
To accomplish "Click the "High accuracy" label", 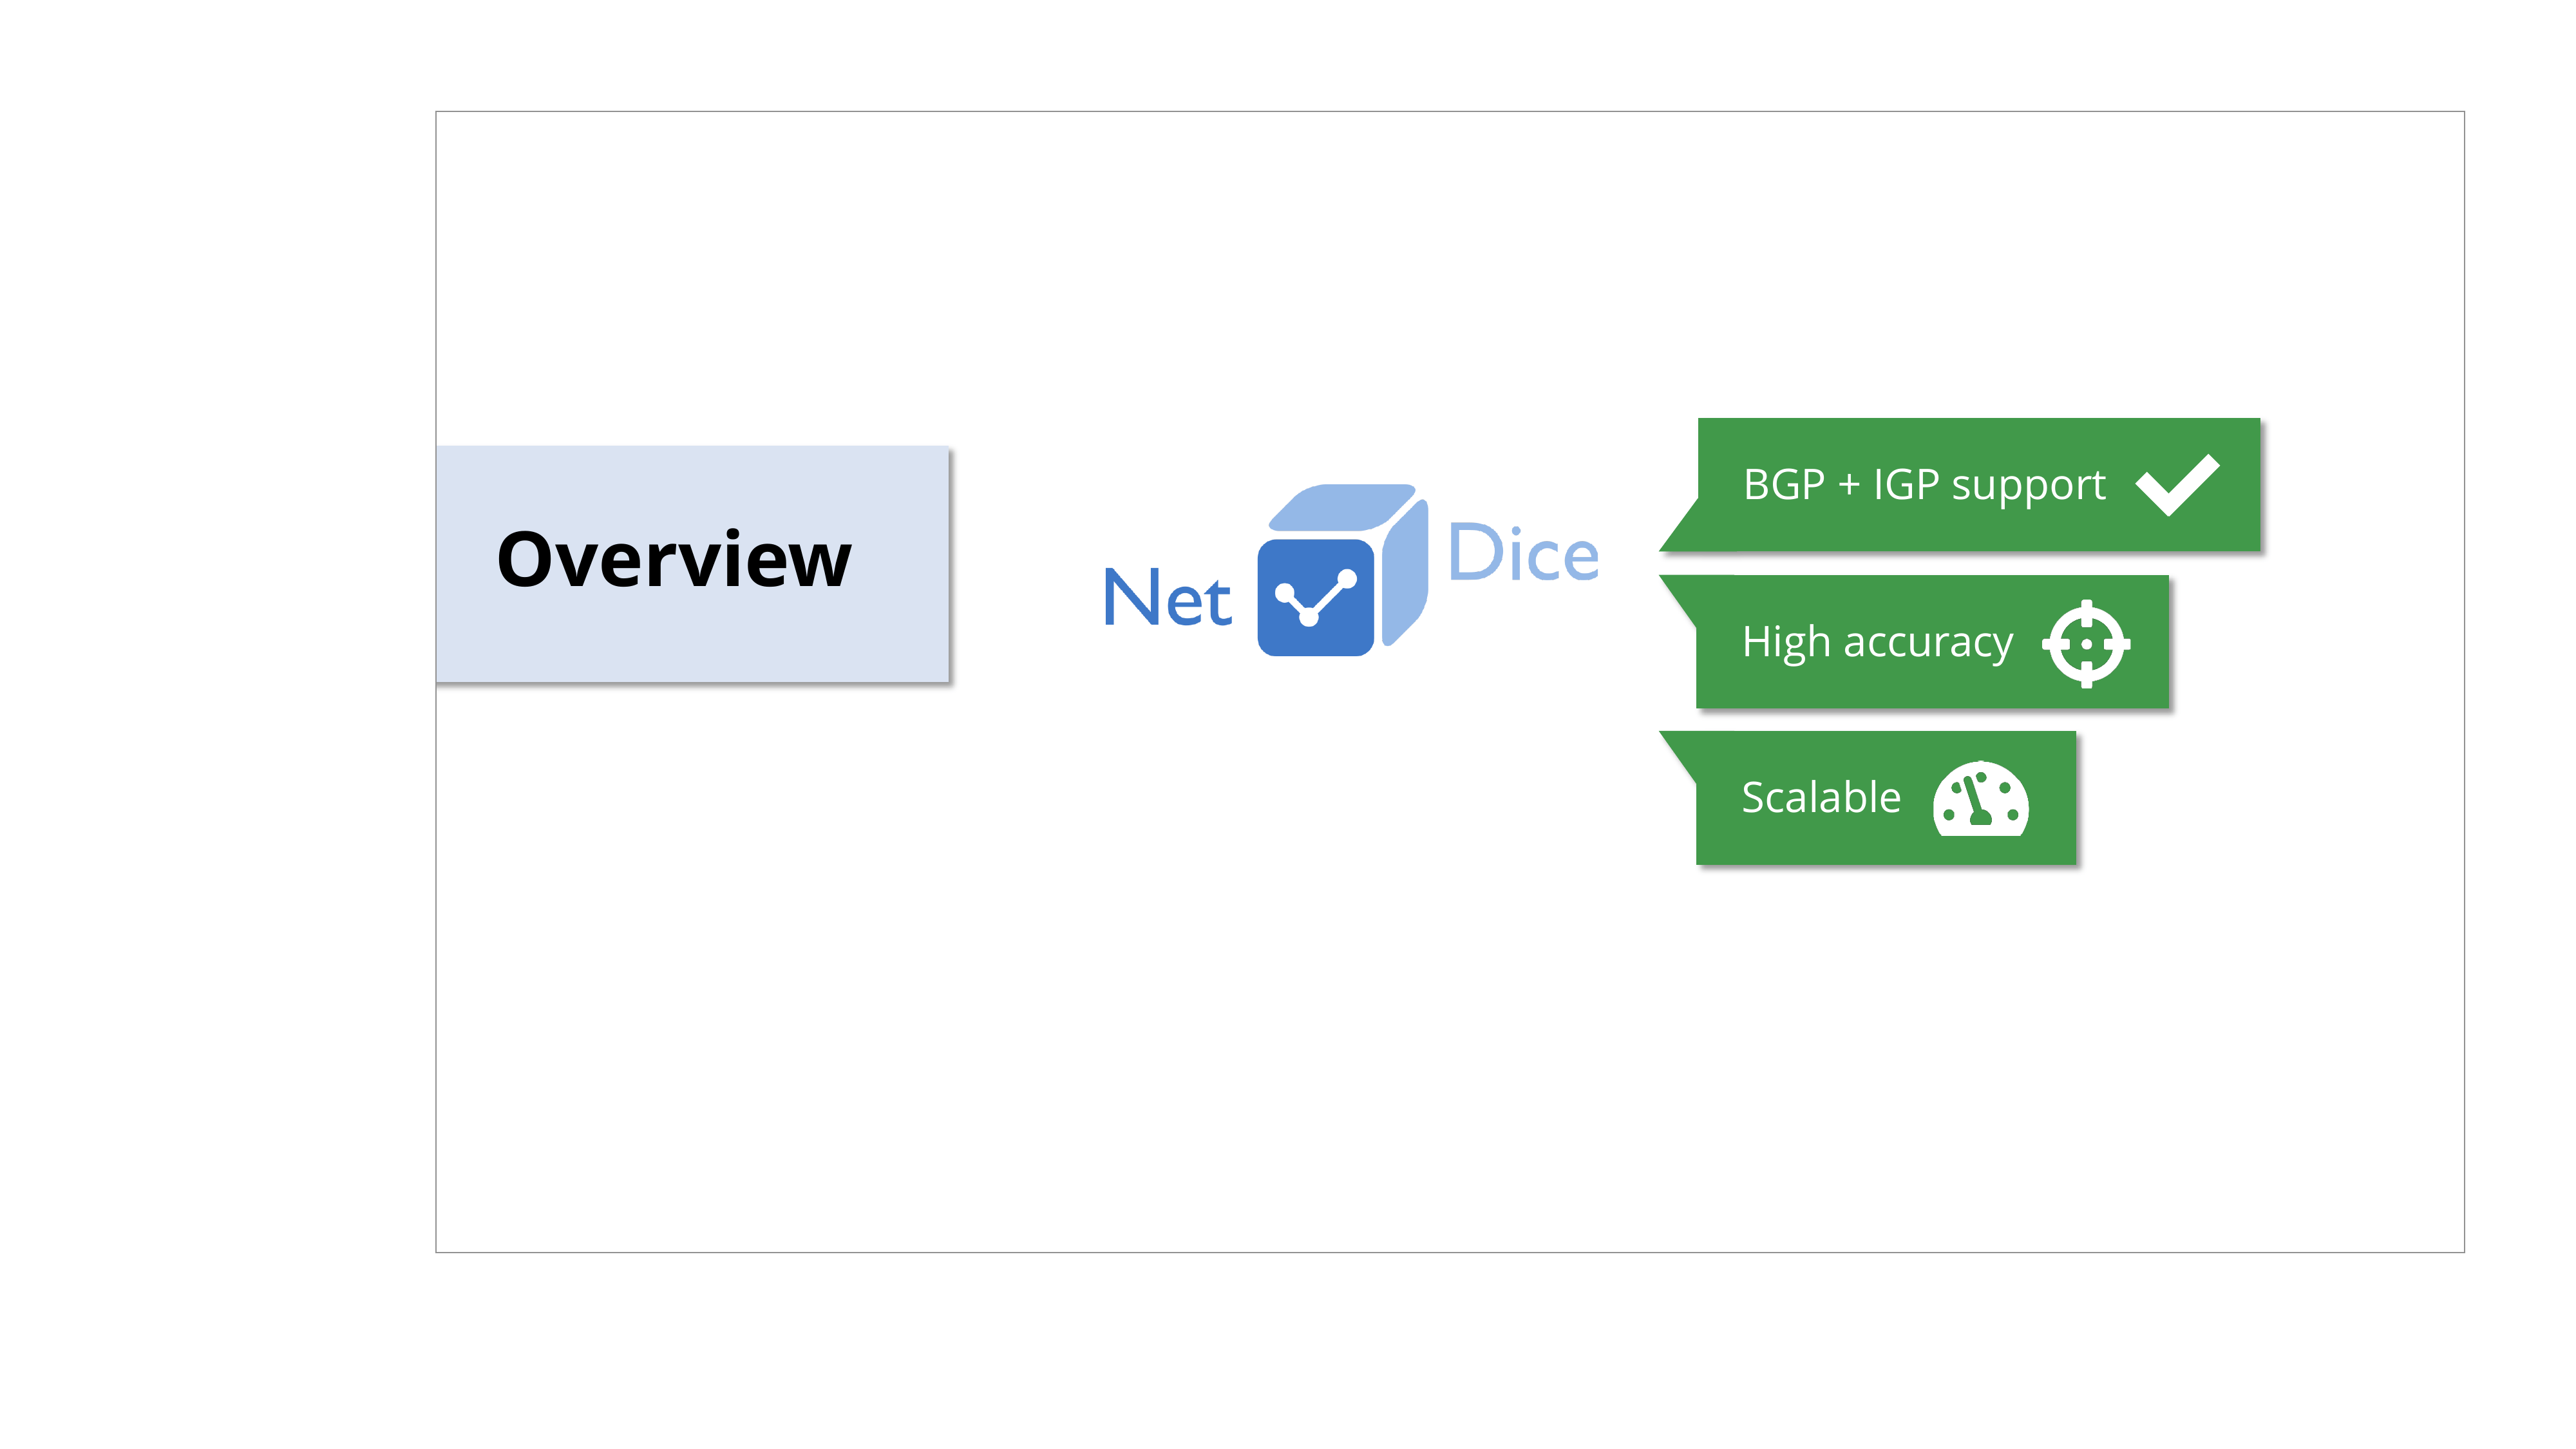I will click(1876, 643).
